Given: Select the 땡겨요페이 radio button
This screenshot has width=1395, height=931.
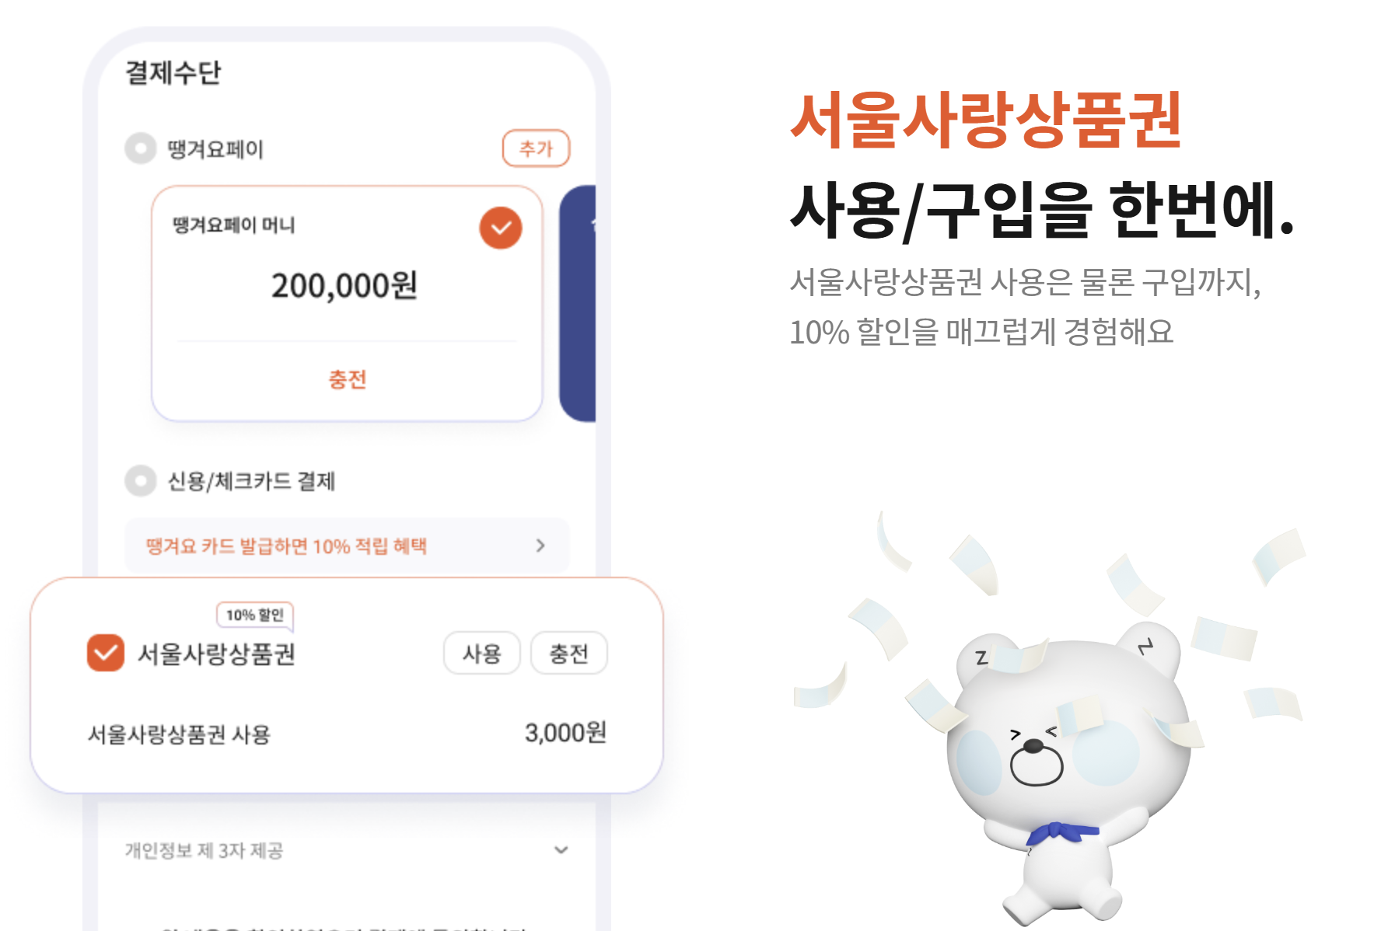Looking at the screenshot, I should (x=141, y=148).
